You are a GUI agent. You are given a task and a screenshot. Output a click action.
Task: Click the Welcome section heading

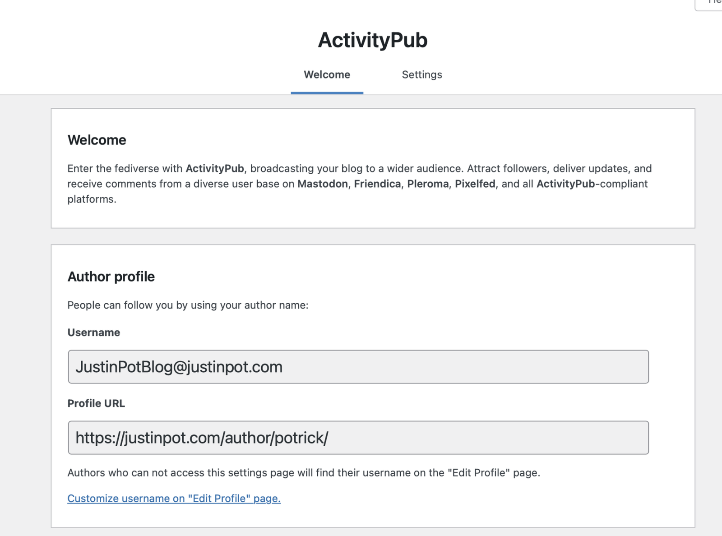[97, 140]
